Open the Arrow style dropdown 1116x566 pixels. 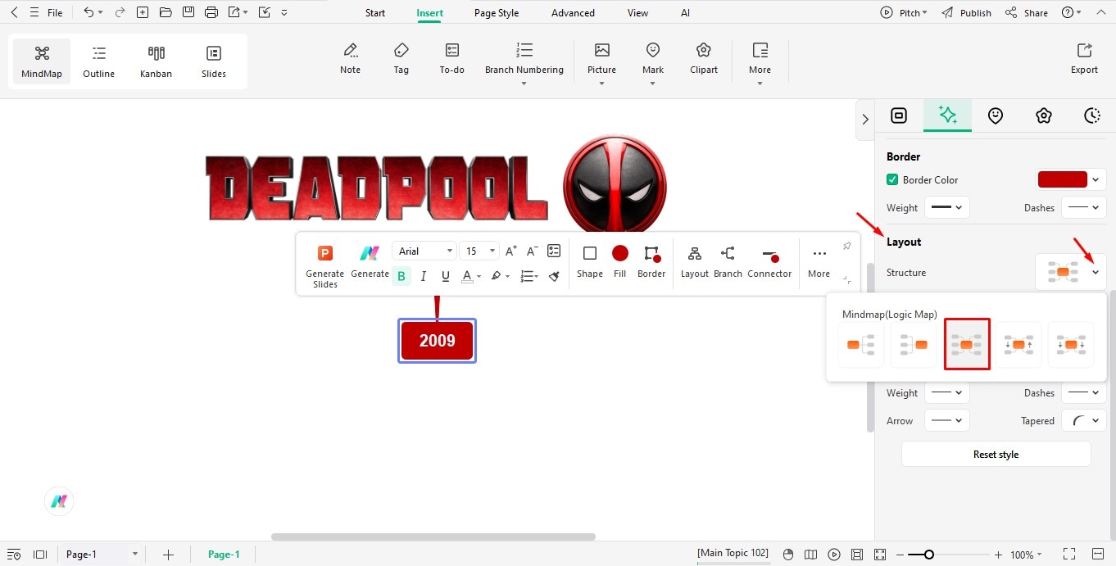[x=947, y=420]
